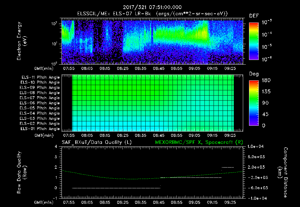300x207 pixels.
Task: Select the 'ELS-04 Pitch Angle' row label
Action: click(x=40, y=113)
